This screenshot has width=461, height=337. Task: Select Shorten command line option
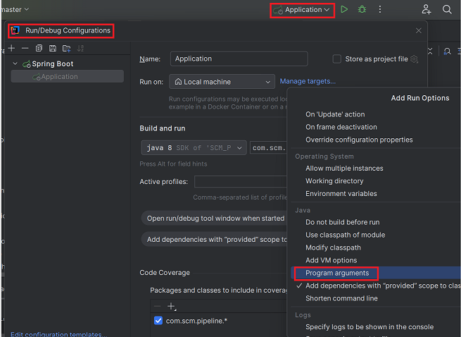click(341, 298)
